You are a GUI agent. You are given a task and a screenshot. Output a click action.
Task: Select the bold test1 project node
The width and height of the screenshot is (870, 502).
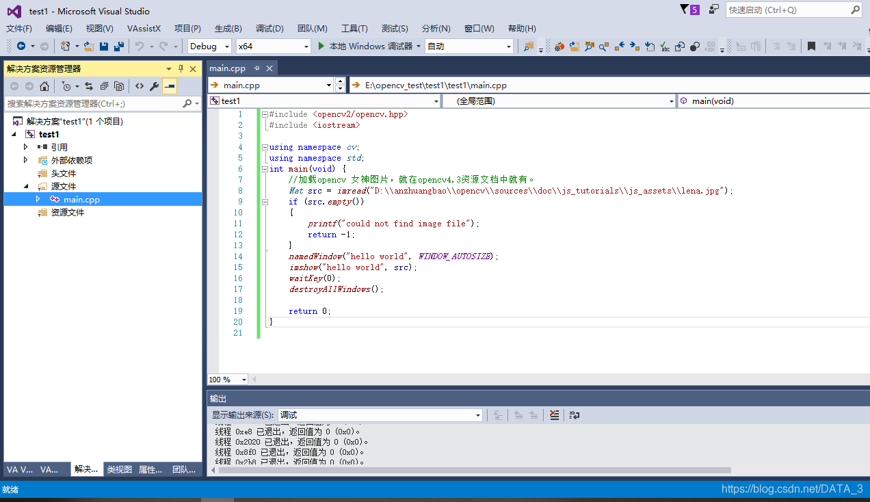pyautogui.click(x=49, y=134)
